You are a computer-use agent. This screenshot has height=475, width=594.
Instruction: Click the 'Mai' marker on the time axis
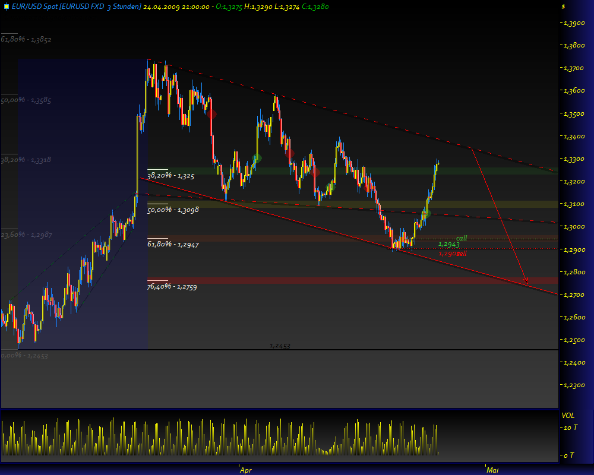point(492,469)
